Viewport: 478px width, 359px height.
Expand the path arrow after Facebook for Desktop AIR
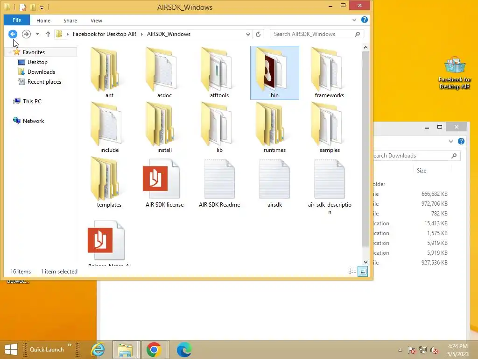tap(142, 34)
